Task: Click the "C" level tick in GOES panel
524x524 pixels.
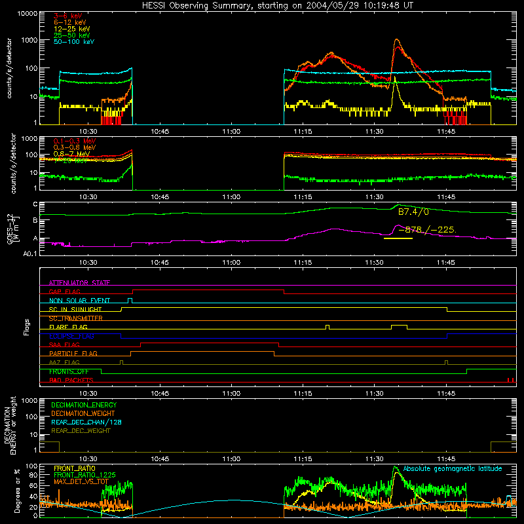Action: [x=35, y=204]
